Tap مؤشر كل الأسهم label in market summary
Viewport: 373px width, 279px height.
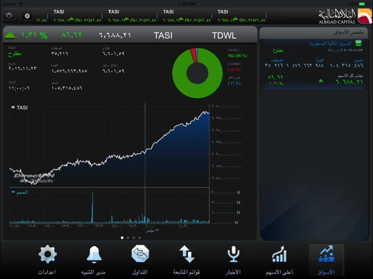coord(350,76)
